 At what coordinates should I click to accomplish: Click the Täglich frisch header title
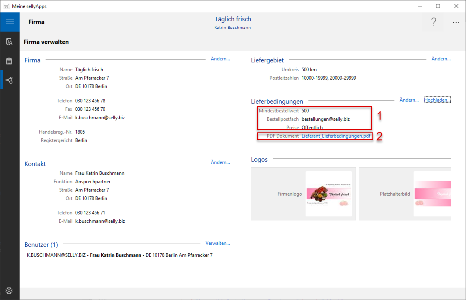[x=233, y=19]
